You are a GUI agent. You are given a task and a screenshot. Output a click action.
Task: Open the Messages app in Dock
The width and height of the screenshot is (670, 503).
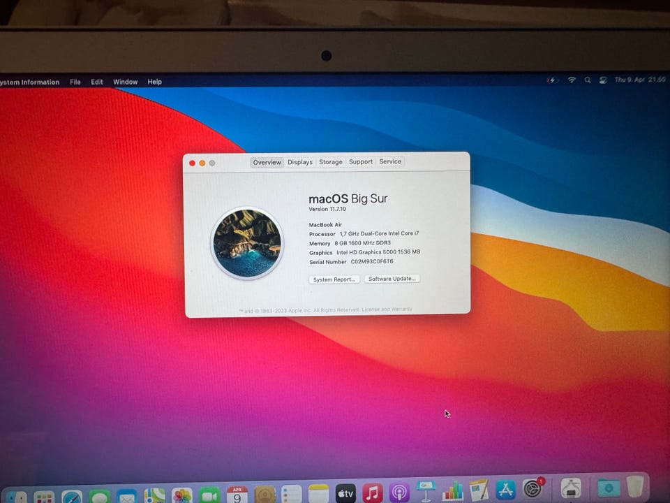[99, 496]
